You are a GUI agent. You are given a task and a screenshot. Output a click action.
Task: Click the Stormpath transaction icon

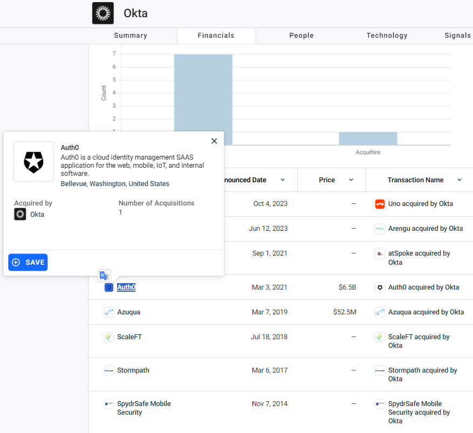pyautogui.click(x=380, y=370)
